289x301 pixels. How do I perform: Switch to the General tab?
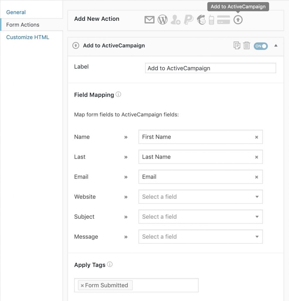tap(16, 12)
